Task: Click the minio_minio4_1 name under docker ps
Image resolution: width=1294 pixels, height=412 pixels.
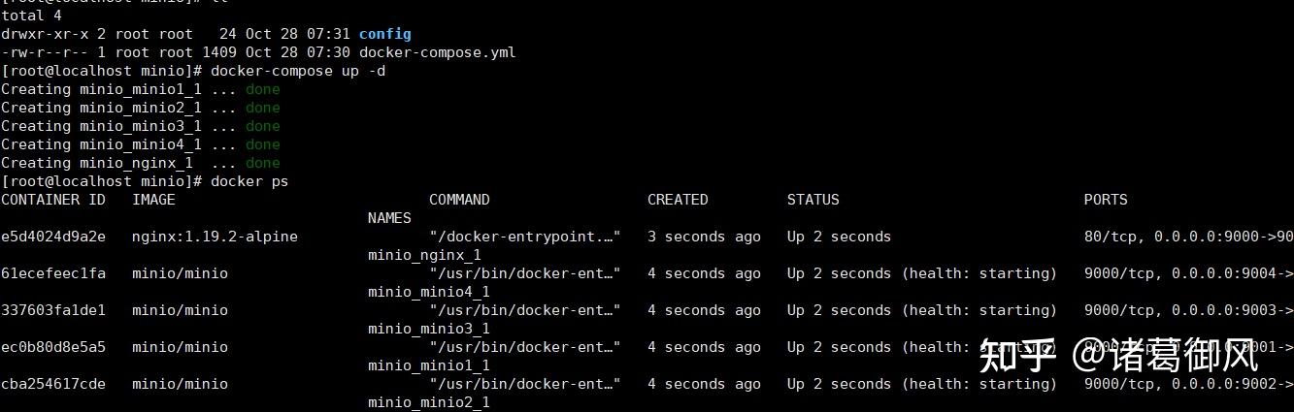Action: (x=428, y=292)
